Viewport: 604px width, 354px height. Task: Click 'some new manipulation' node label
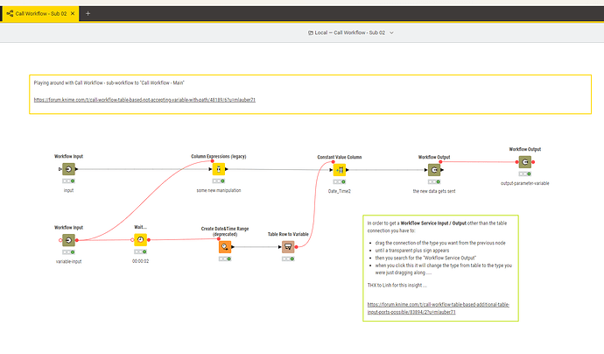click(x=219, y=190)
